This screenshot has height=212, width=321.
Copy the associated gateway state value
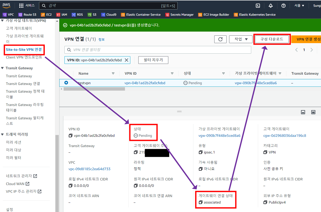(201, 202)
